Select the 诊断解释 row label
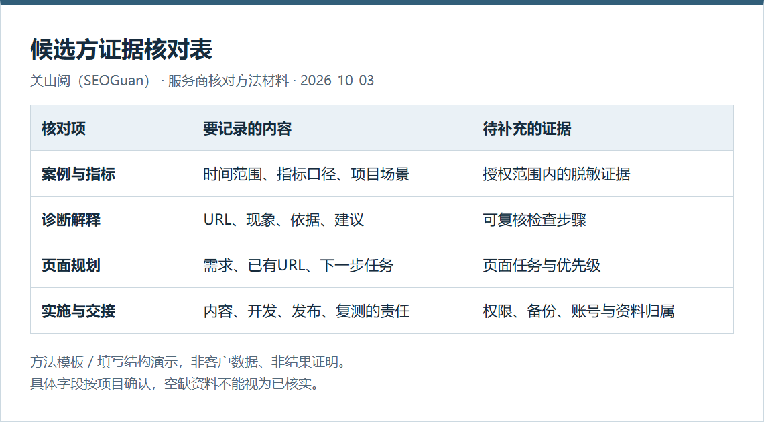The height and width of the screenshot is (422, 764). point(71,219)
